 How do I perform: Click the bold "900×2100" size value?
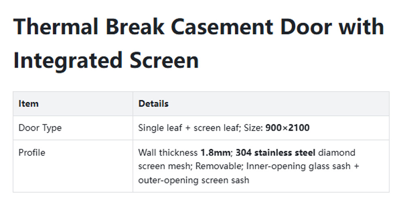coord(287,128)
